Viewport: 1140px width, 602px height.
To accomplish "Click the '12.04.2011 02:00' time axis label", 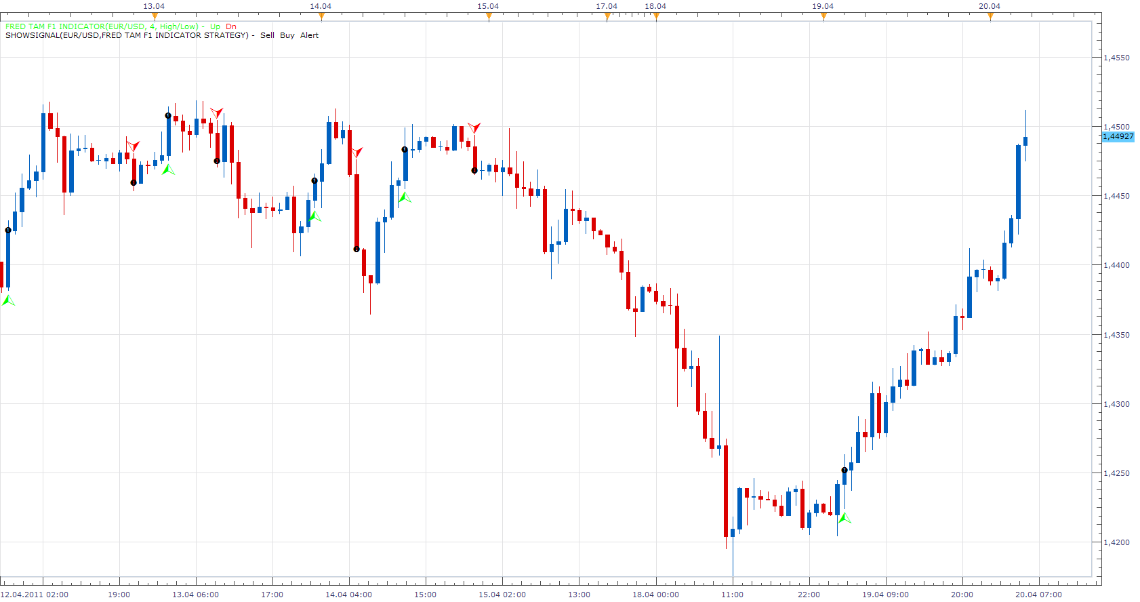I will 34,595.
